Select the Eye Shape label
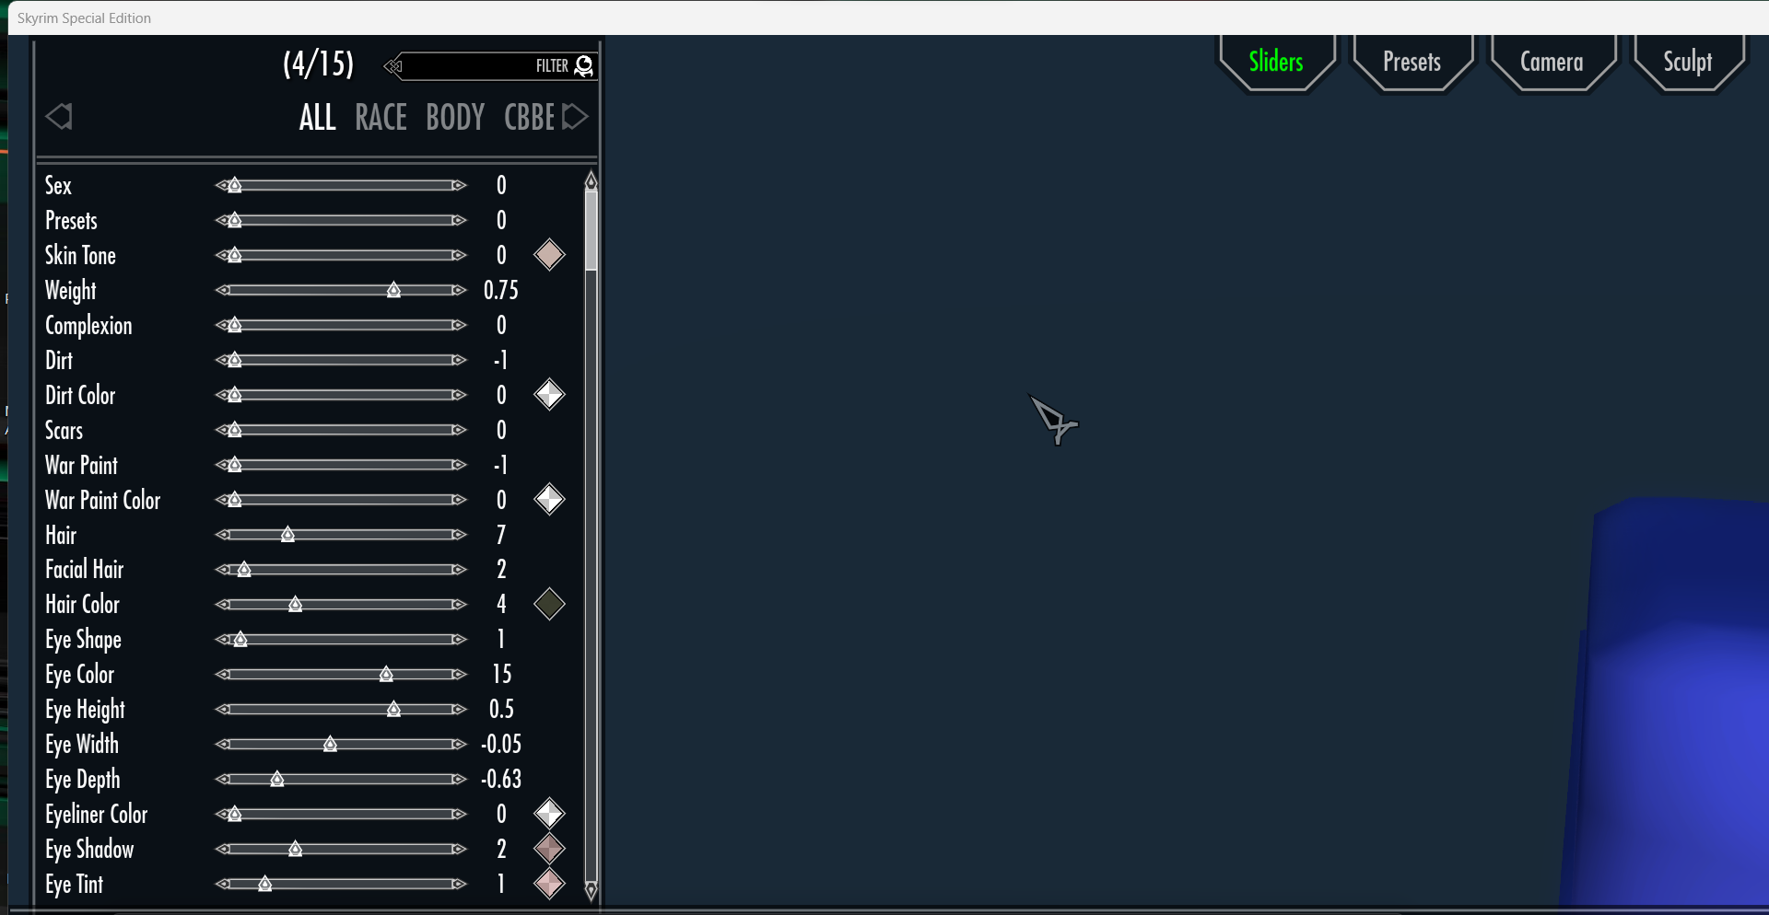This screenshot has width=1769, height=915. (x=83, y=641)
